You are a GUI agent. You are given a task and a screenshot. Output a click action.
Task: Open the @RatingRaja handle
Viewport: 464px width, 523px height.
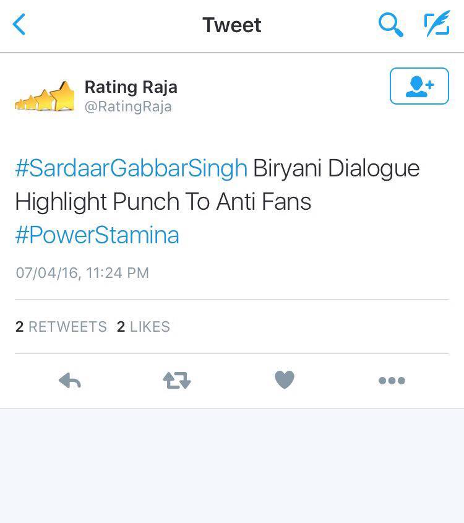(x=128, y=106)
